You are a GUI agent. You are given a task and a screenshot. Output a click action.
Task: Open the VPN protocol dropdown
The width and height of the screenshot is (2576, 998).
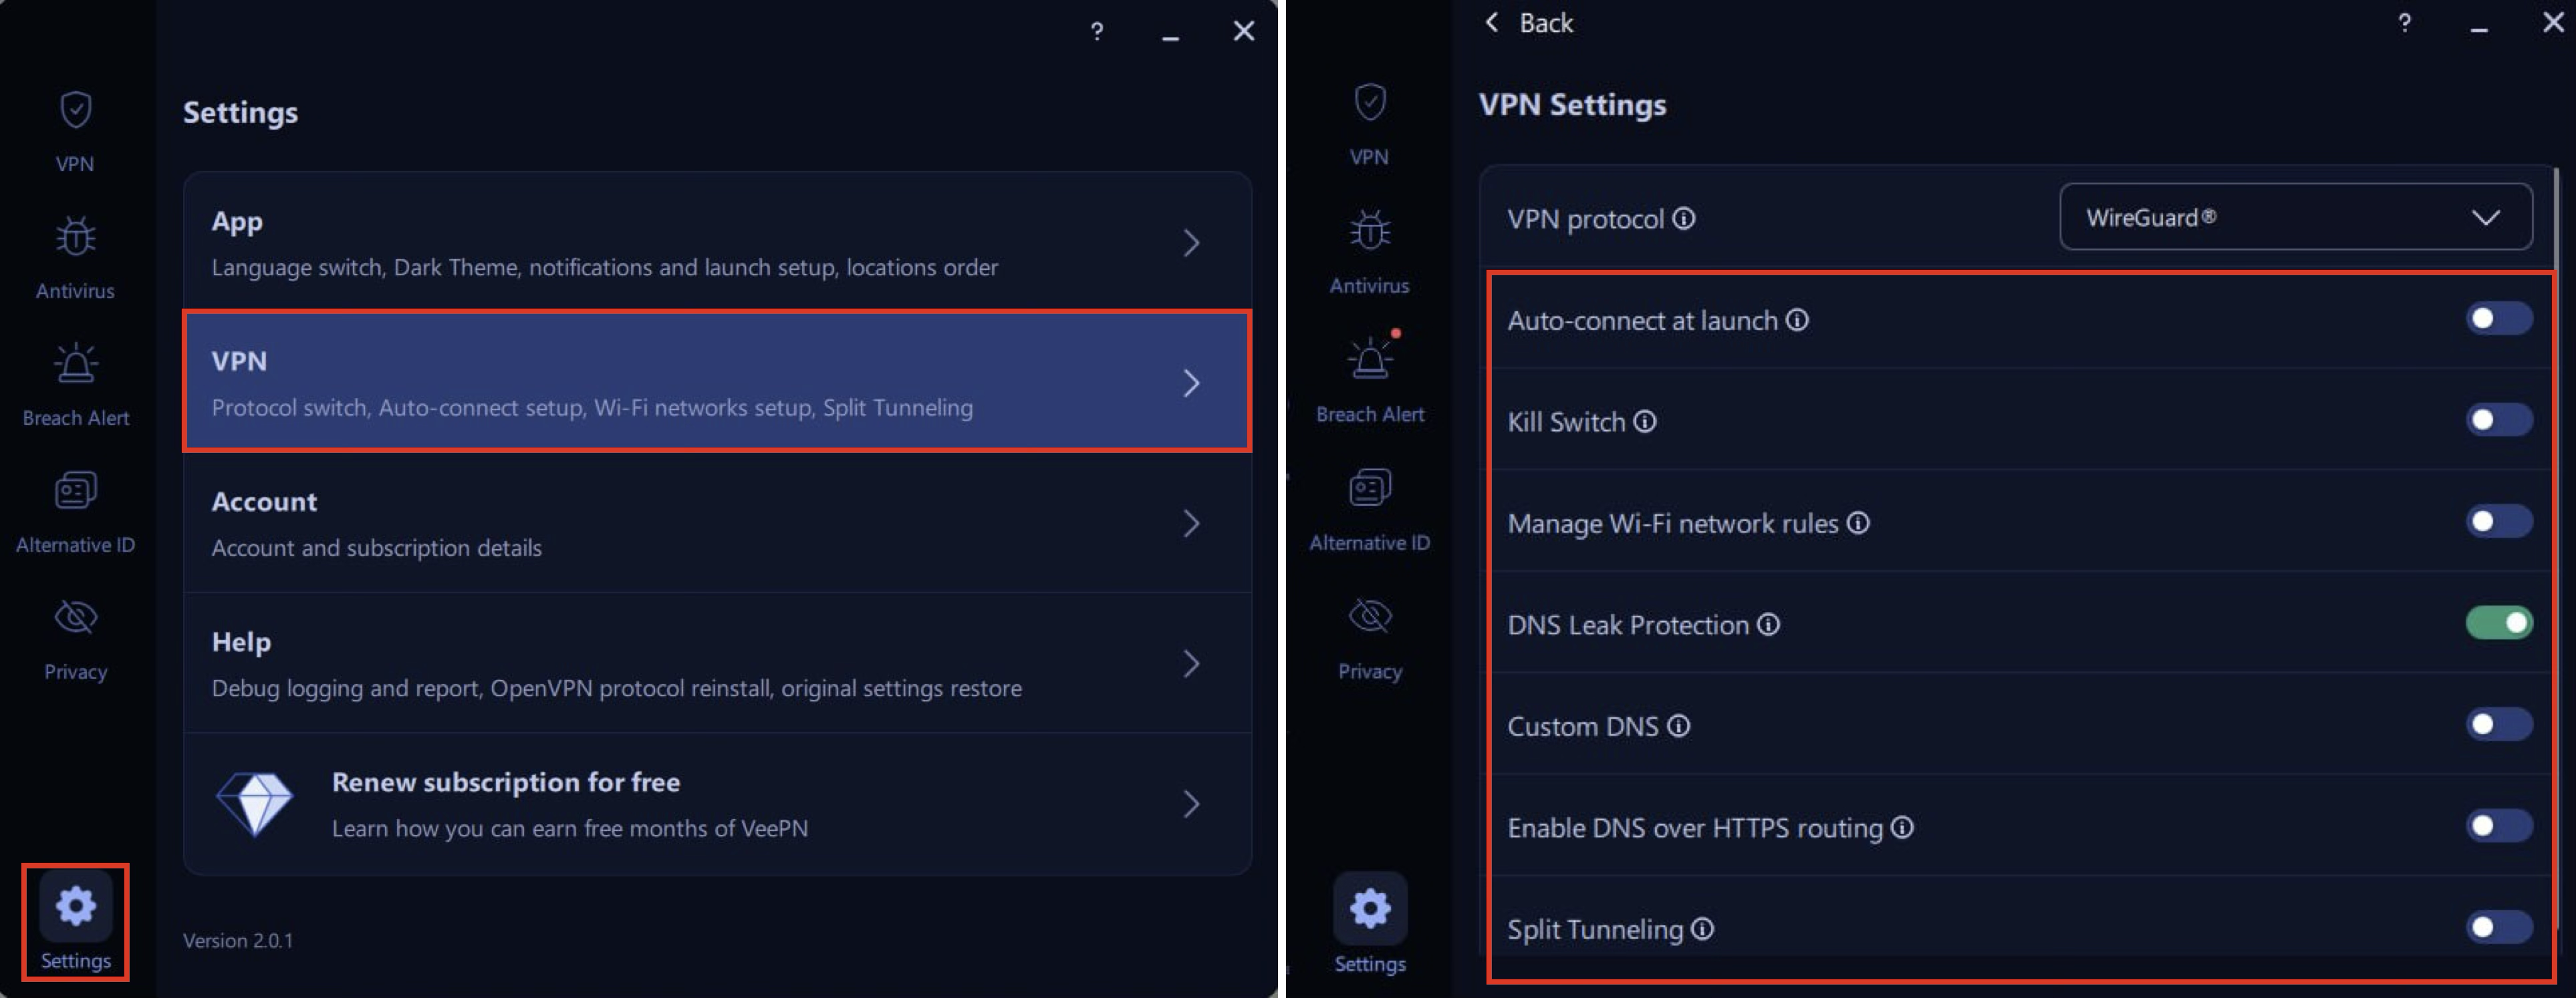click(x=2294, y=217)
